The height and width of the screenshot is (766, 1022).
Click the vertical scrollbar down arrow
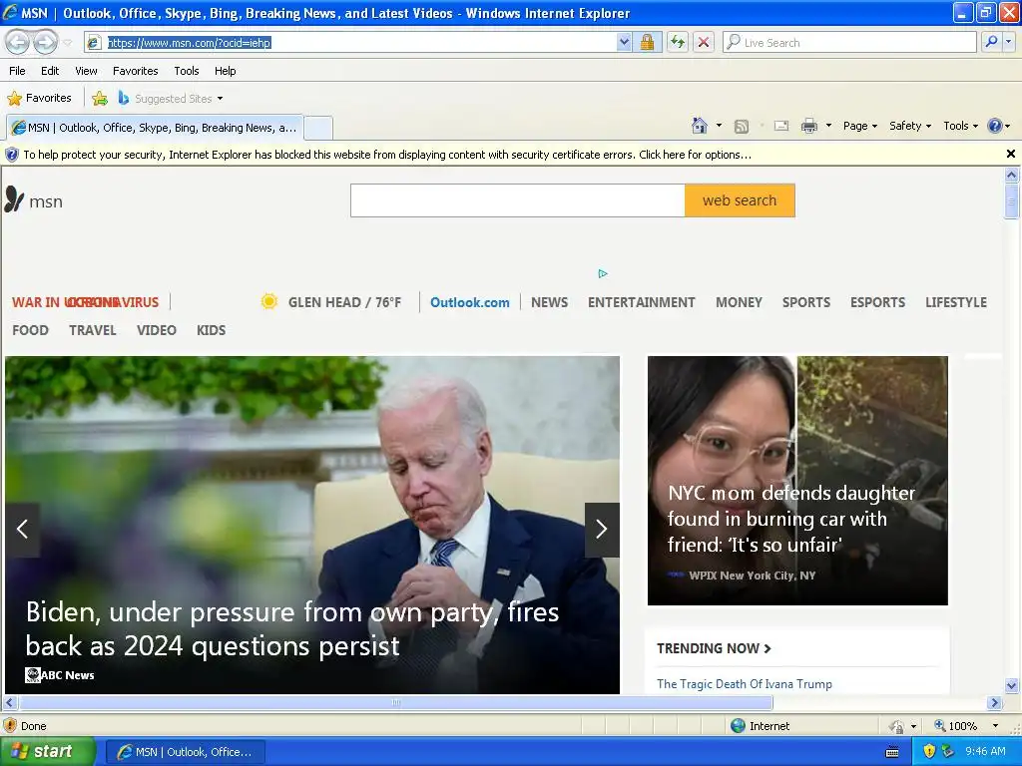pyautogui.click(x=1011, y=685)
